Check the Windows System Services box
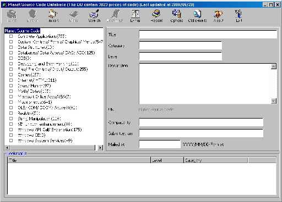 11,141
